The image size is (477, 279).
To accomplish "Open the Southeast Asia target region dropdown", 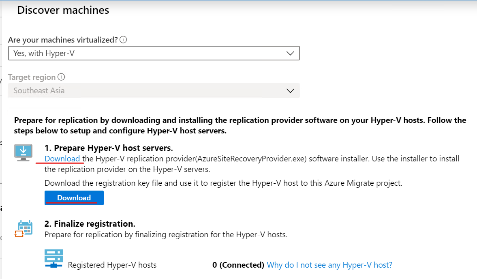I will point(154,91).
